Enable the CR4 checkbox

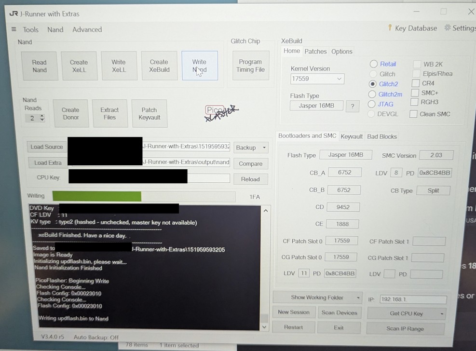click(x=415, y=83)
